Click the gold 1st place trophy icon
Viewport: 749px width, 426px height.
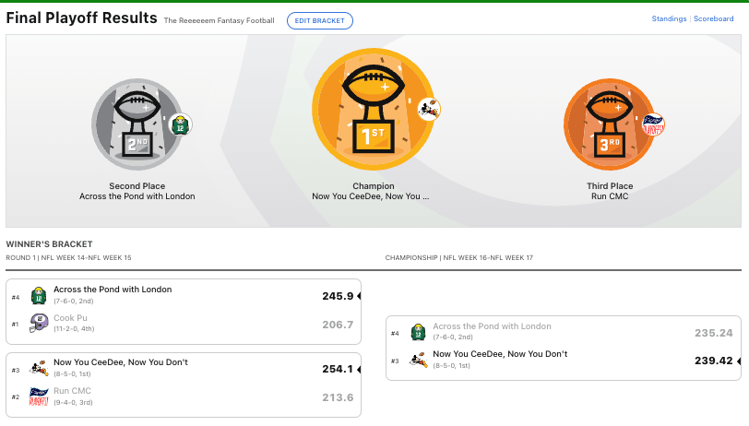coord(373,109)
